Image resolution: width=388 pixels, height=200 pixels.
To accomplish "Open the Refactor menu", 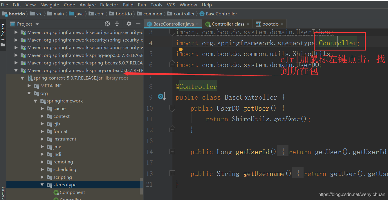I will pos(109,5).
